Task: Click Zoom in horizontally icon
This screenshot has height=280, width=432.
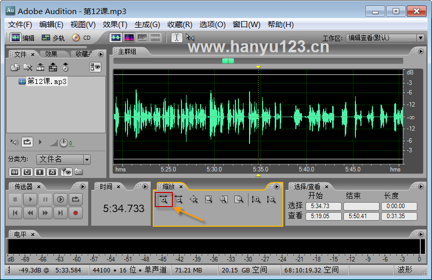Action: click(164, 200)
